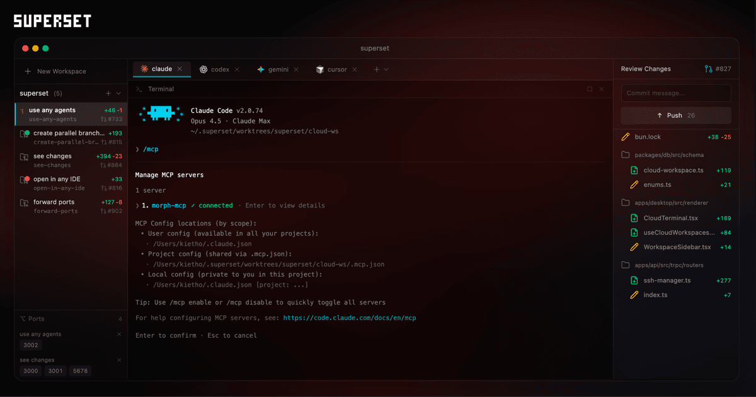Click the see changes workspace icon
The width and height of the screenshot is (756, 397).
tap(24, 157)
